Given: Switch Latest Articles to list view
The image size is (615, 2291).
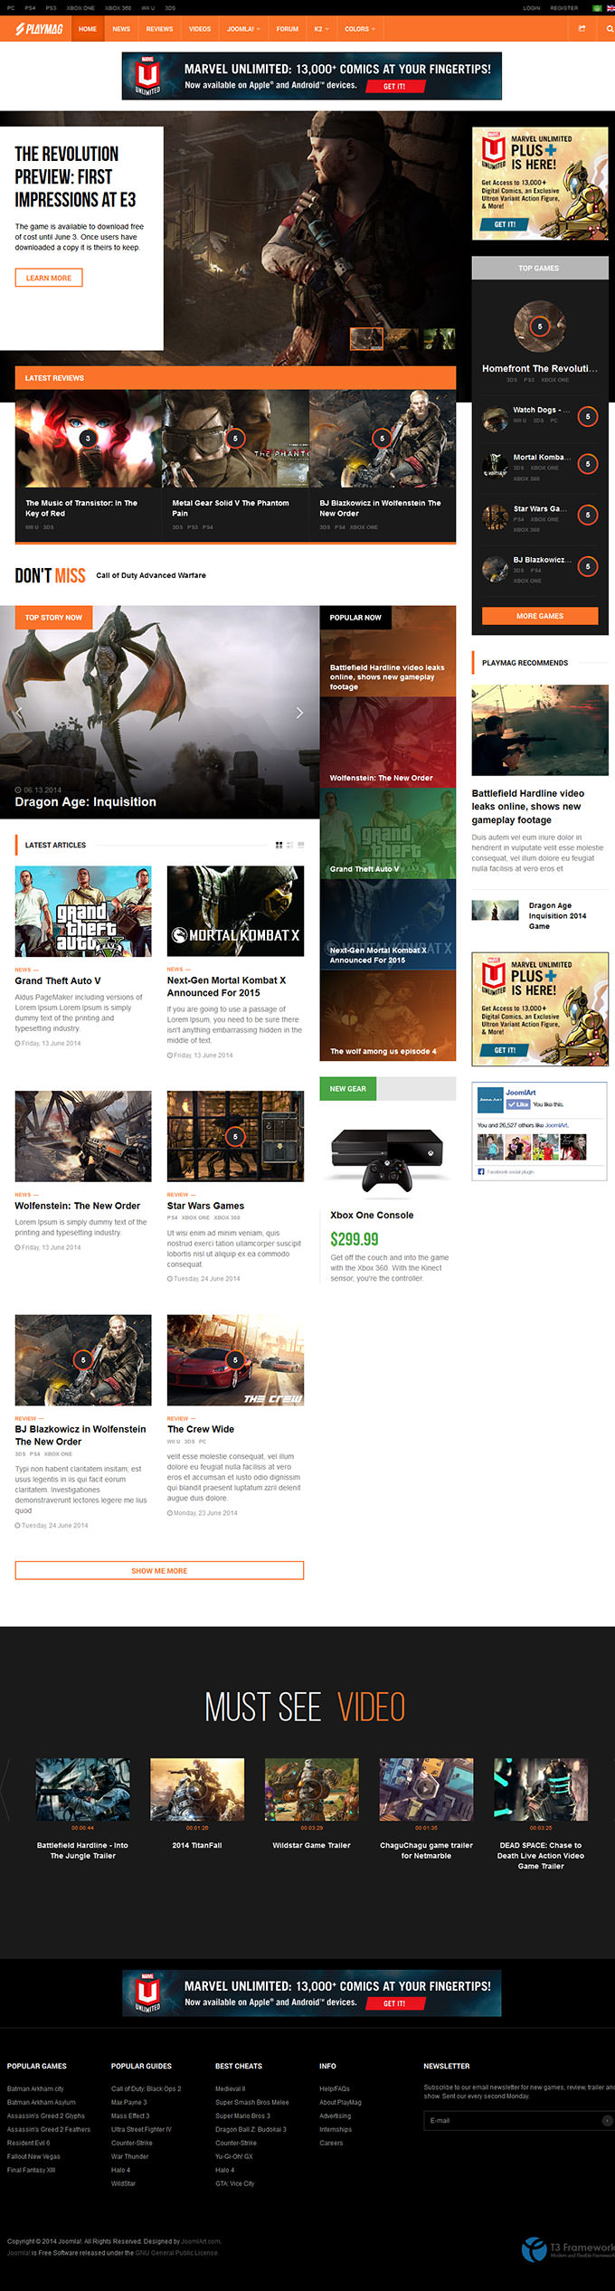Looking at the screenshot, I should coord(300,845).
